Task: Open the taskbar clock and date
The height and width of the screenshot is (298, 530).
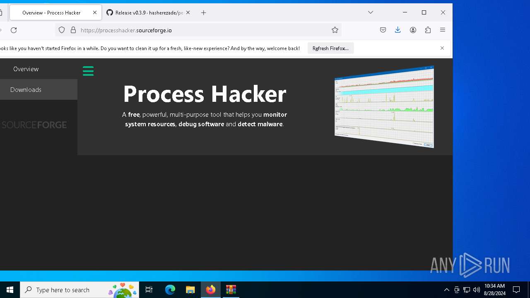Action: [x=494, y=290]
